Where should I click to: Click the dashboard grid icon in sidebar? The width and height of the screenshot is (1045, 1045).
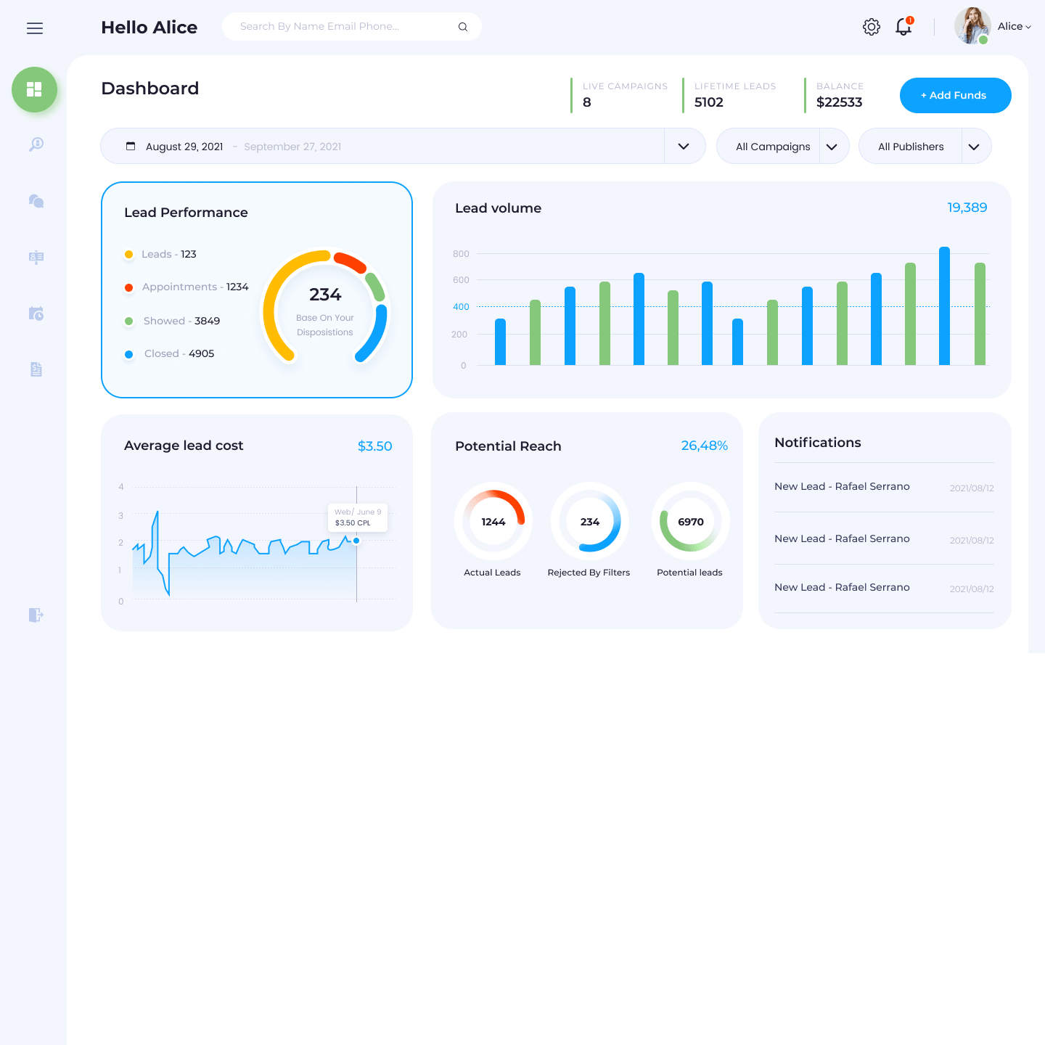pos(34,89)
